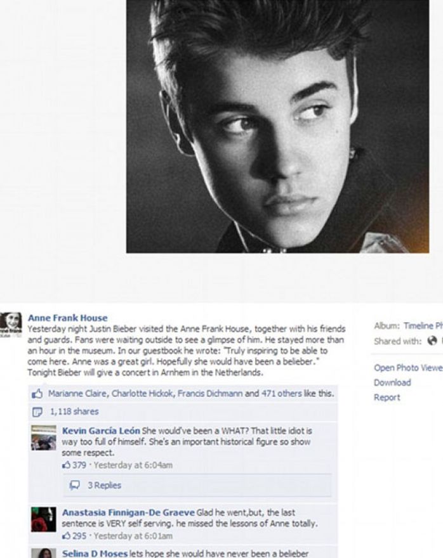Click the like icon showing 295 likes
Image resolution: width=443 pixels, height=558 pixels.
(66, 536)
